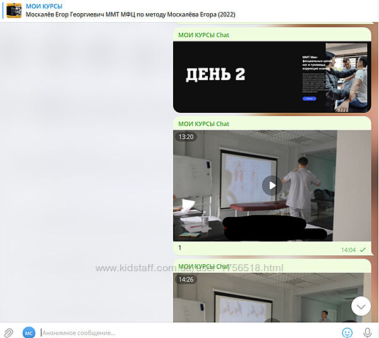
Task: Click the message caption "1" text
Action: tap(180, 248)
